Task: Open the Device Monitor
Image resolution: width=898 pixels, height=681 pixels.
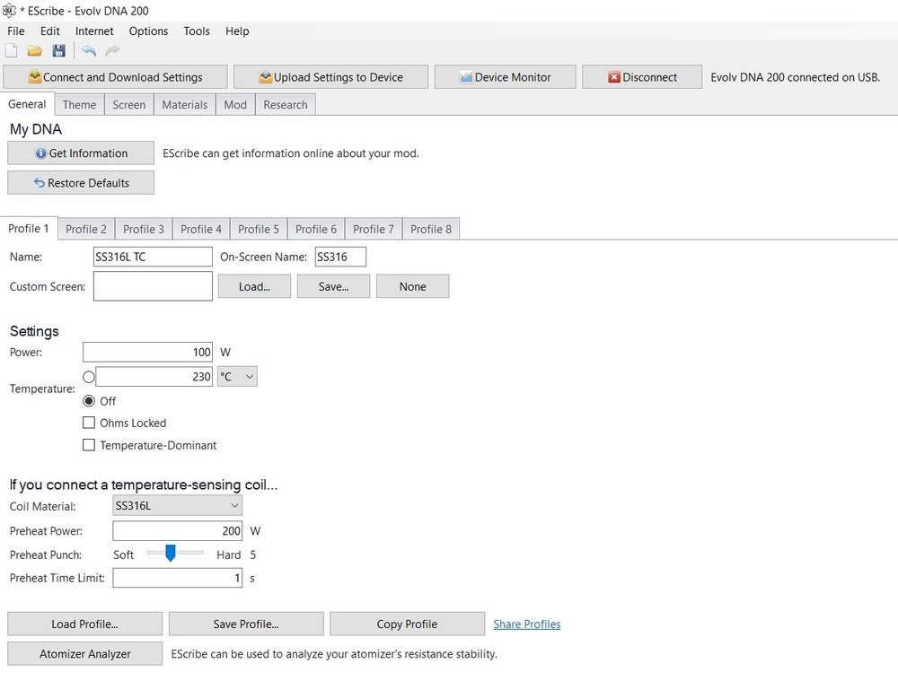Action: [x=504, y=77]
